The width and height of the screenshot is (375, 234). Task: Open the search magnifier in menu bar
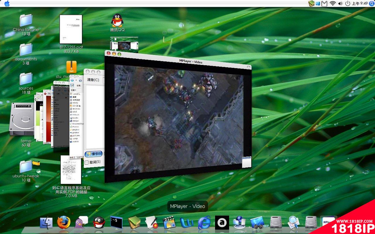coord(371,4)
